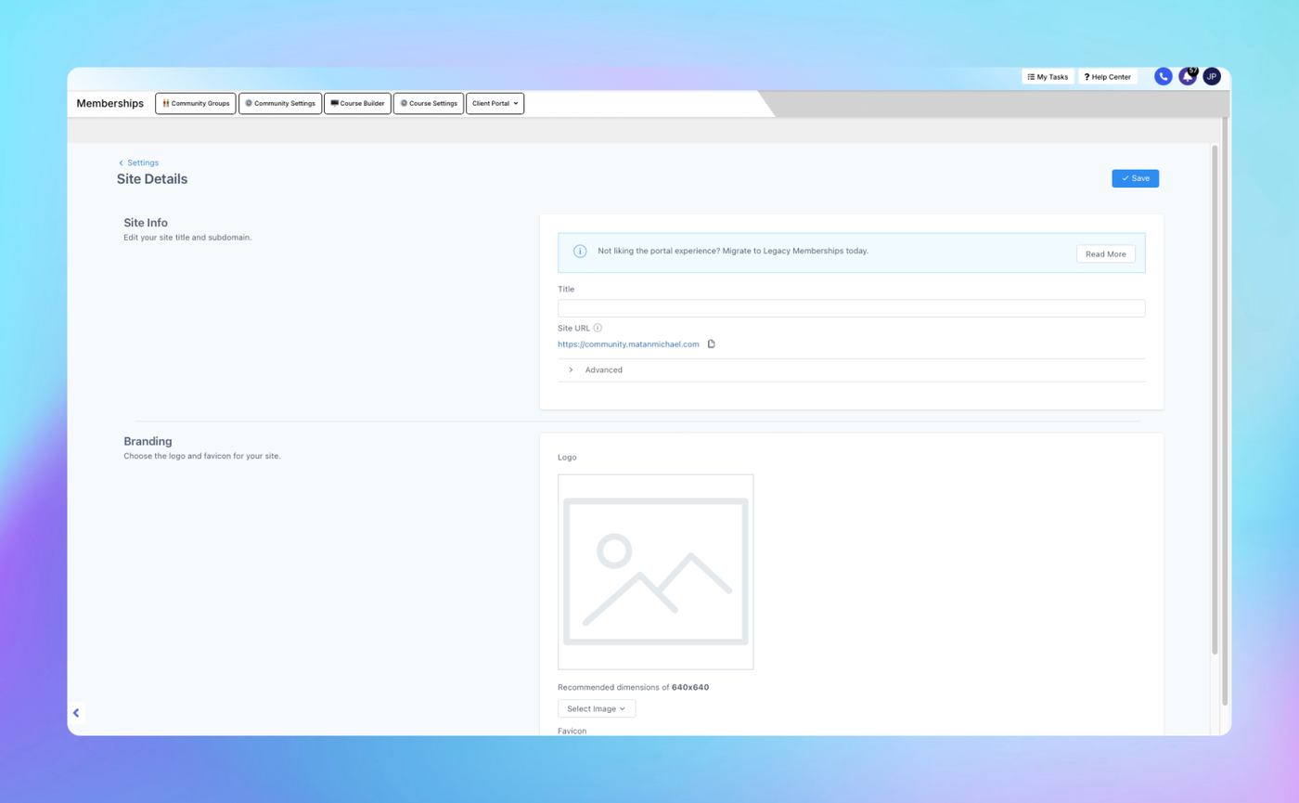Focus the site Title input field
The image size is (1299, 803).
coord(851,308)
